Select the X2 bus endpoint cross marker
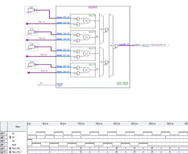The width and height of the screenshot is (188, 154). tap(27, 57)
